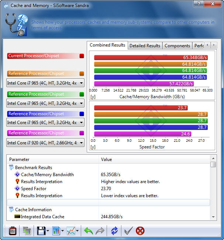Click the checkmark OK icon
224x240 pixels.
pyautogui.click(x=128, y=231)
